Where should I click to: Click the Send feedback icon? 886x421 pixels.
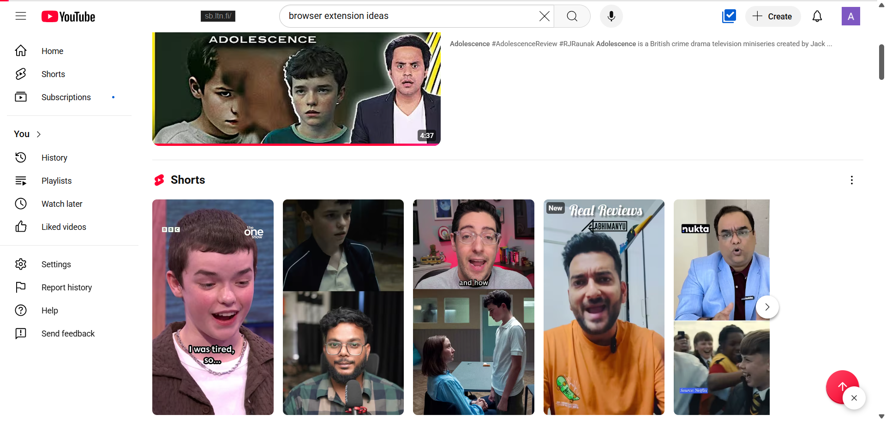pos(21,333)
